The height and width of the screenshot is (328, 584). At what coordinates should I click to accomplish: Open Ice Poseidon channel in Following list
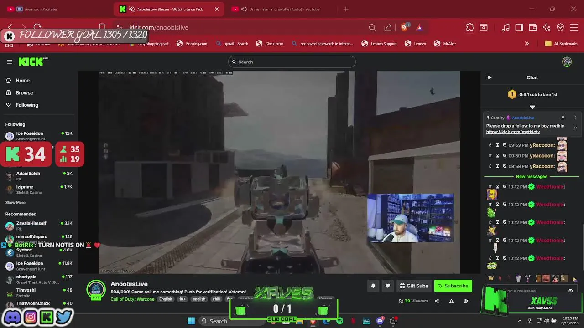pyautogui.click(x=39, y=136)
